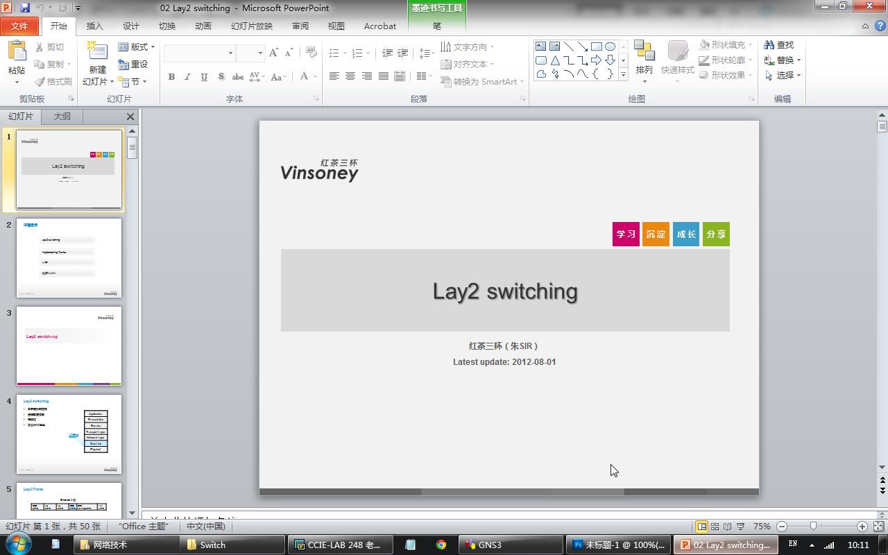Click the 沉淀 orange tile on slide
The image size is (888, 555).
click(656, 234)
